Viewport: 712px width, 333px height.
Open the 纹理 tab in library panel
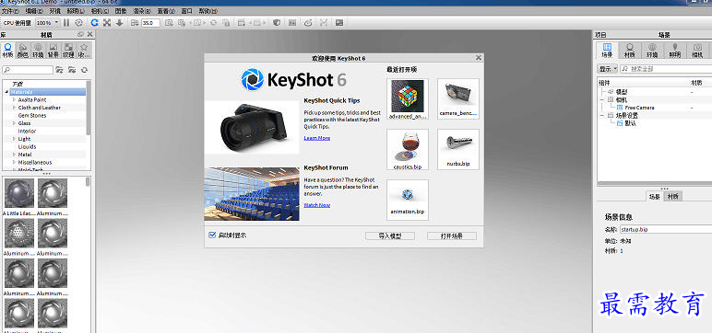coord(68,51)
